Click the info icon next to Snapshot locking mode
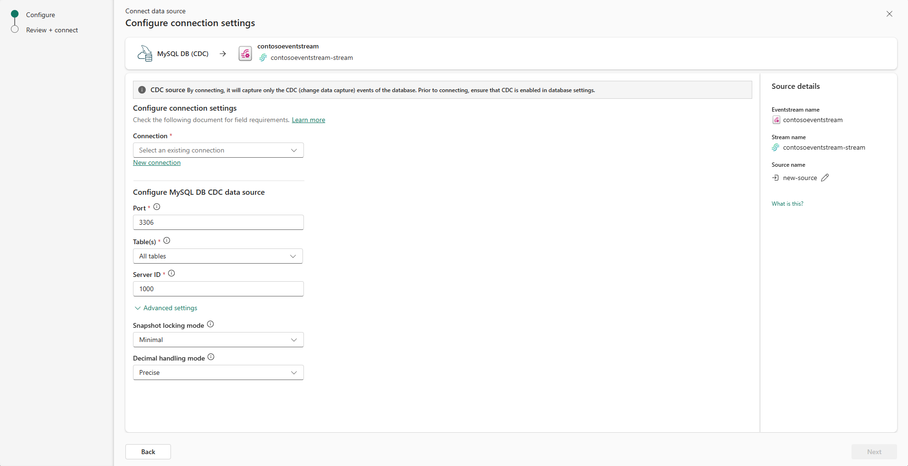This screenshot has height=466, width=908. (x=210, y=324)
